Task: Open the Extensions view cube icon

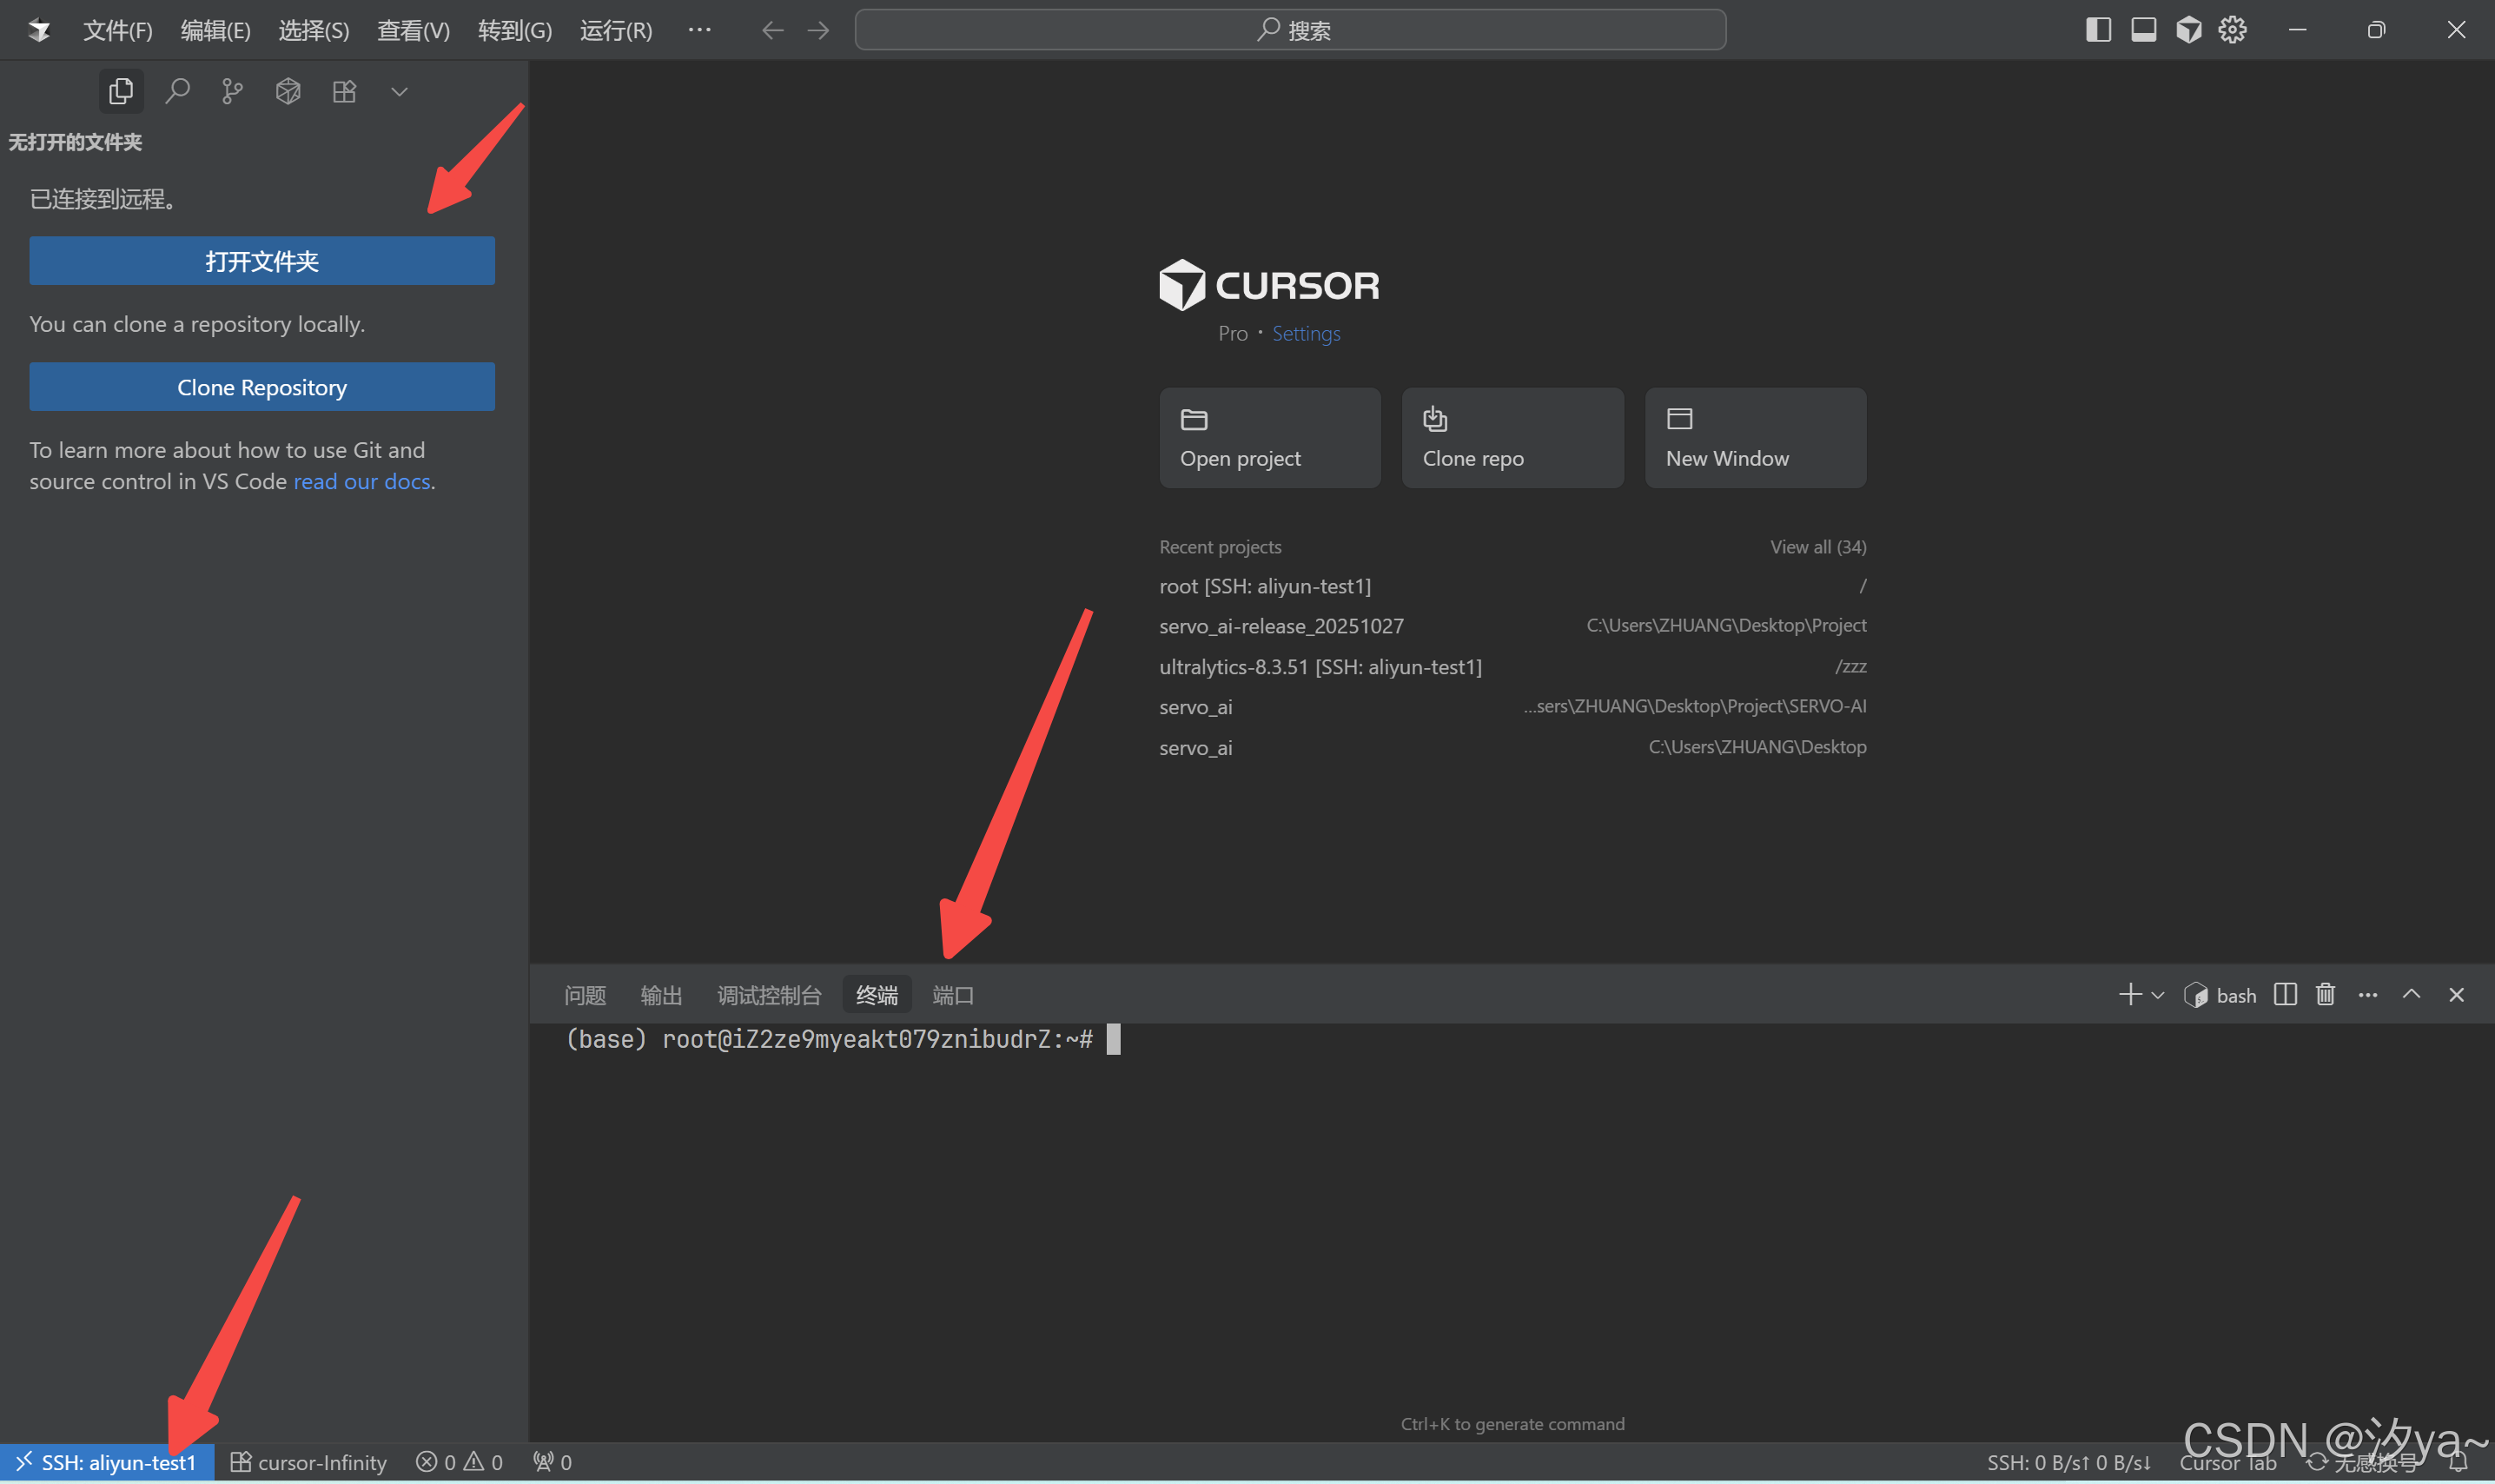Action: coord(287,91)
